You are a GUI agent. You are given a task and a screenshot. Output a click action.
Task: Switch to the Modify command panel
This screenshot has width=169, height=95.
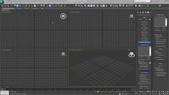pos(140,12)
